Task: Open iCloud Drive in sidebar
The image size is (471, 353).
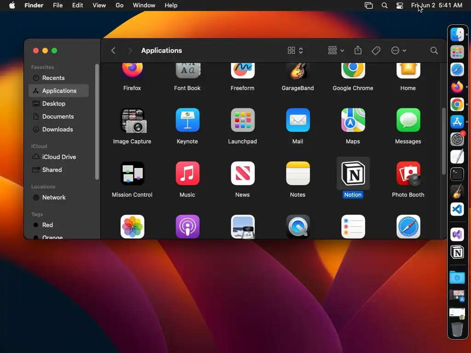Action: (58, 157)
